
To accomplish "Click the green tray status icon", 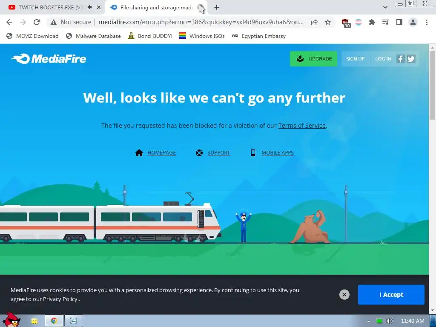I will pyautogui.click(x=379, y=321).
